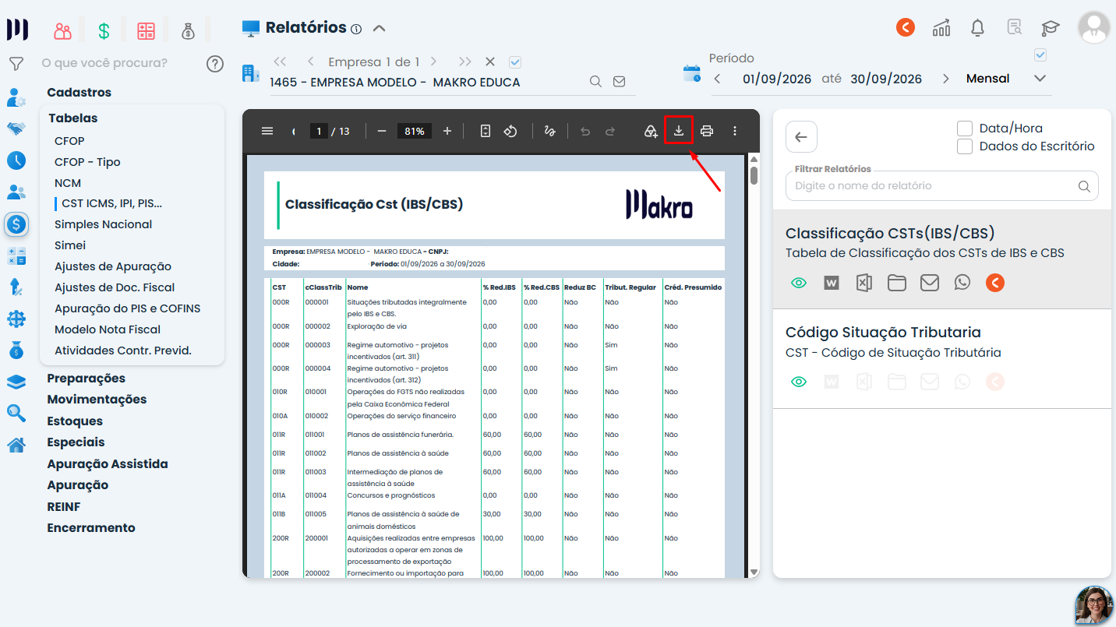Collapse the Relatórios header chevron

pyautogui.click(x=379, y=29)
